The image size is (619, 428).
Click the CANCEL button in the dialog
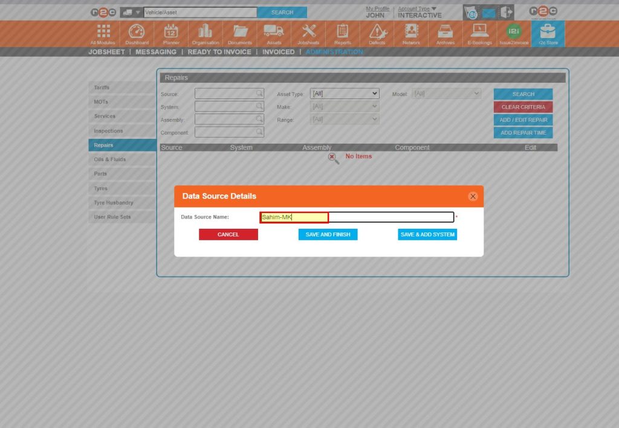pyautogui.click(x=228, y=234)
